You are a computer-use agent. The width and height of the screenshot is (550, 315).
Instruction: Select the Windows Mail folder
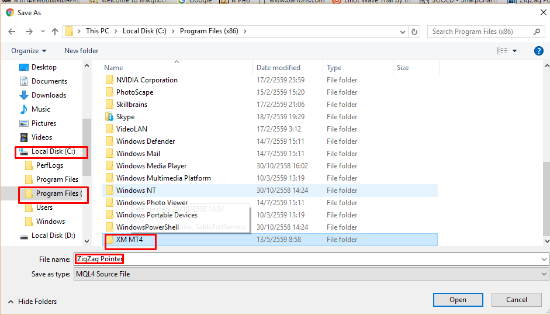[x=138, y=154]
